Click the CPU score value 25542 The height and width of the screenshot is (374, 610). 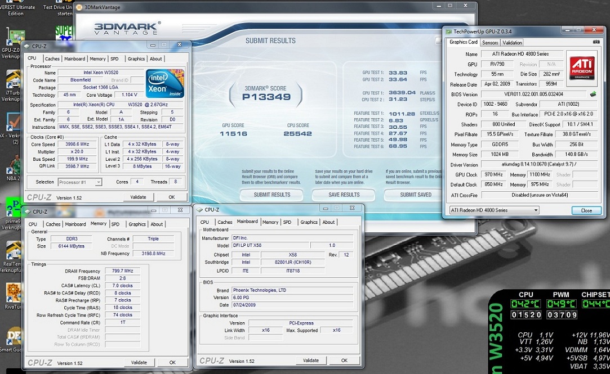click(x=297, y=134)
